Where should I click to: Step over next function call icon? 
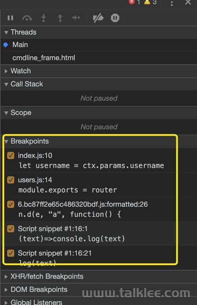coord(27,18)
